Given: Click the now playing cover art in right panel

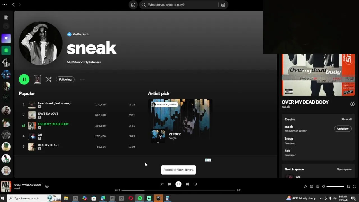Looking at the screenshot, I should [318, 75].
